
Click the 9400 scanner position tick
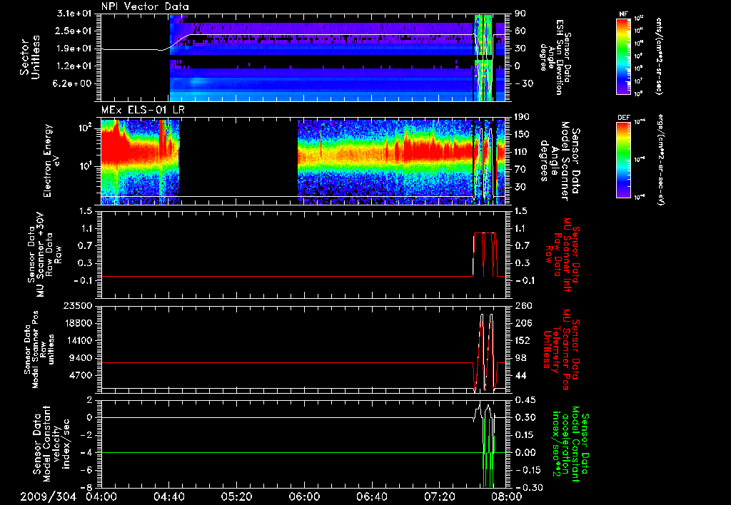click(81, 358)
